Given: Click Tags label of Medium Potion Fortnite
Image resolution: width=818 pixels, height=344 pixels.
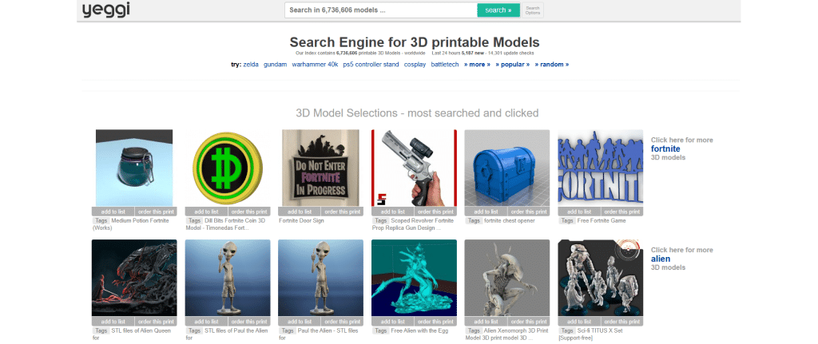Looking at the screenshot, I should coord(100,221).
